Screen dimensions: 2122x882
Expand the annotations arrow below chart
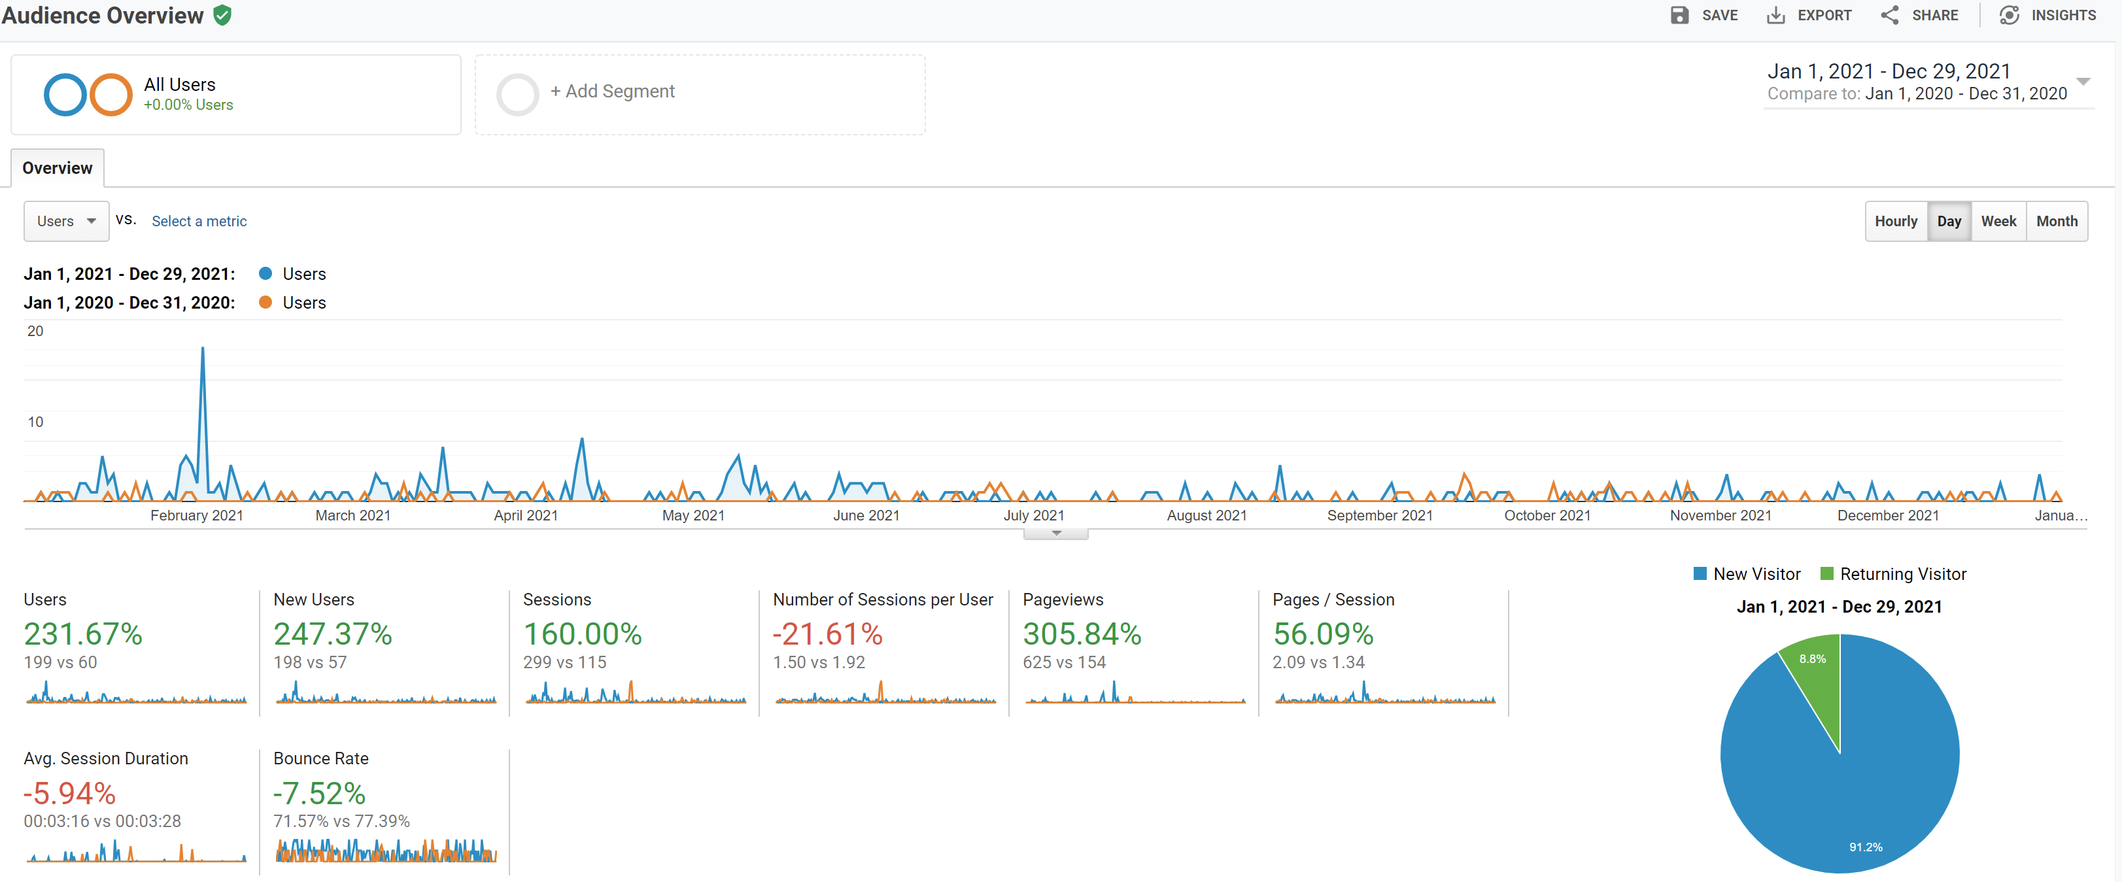point(1056,534)
